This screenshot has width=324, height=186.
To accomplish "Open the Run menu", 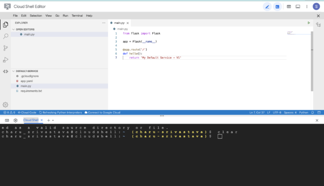I will (65, 16).
